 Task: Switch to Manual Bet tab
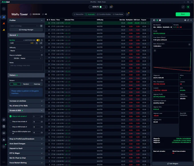[x=79, y=14]
